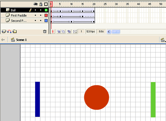This screenshot has height=121, width=166.
Task: Click the pencil icon on Ball layer
Action: pos(31,10)
